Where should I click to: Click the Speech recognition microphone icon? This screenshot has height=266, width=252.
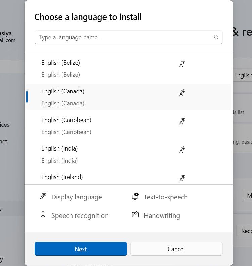coord(43,215)
